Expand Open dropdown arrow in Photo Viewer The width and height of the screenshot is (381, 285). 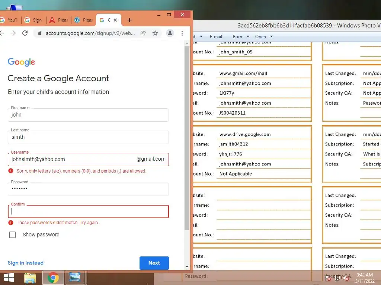(x=271, y=37)
